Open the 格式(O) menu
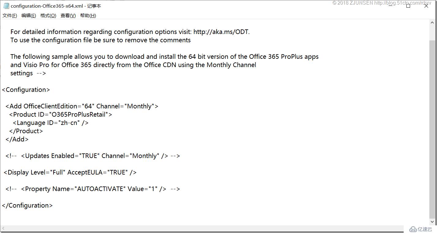The height and width of the screenshot is (233, 437). pos(48,16)
